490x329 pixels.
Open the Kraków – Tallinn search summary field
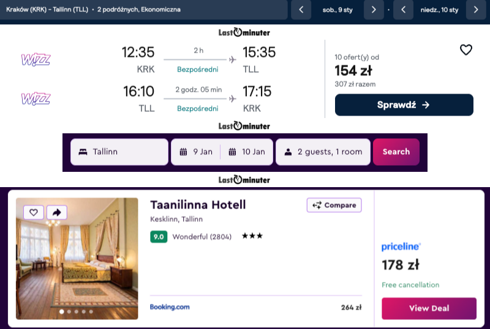pos(144,10)
